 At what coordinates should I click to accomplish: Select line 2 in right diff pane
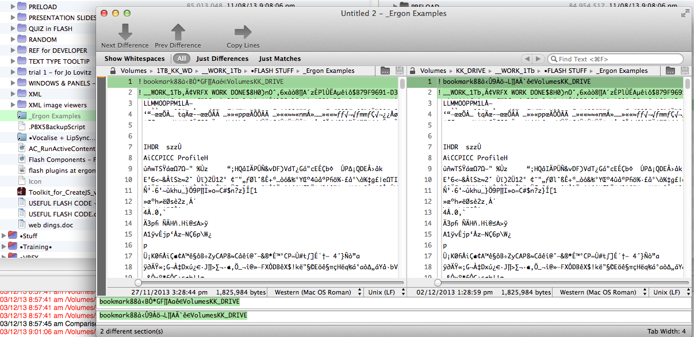click(546, 92)
